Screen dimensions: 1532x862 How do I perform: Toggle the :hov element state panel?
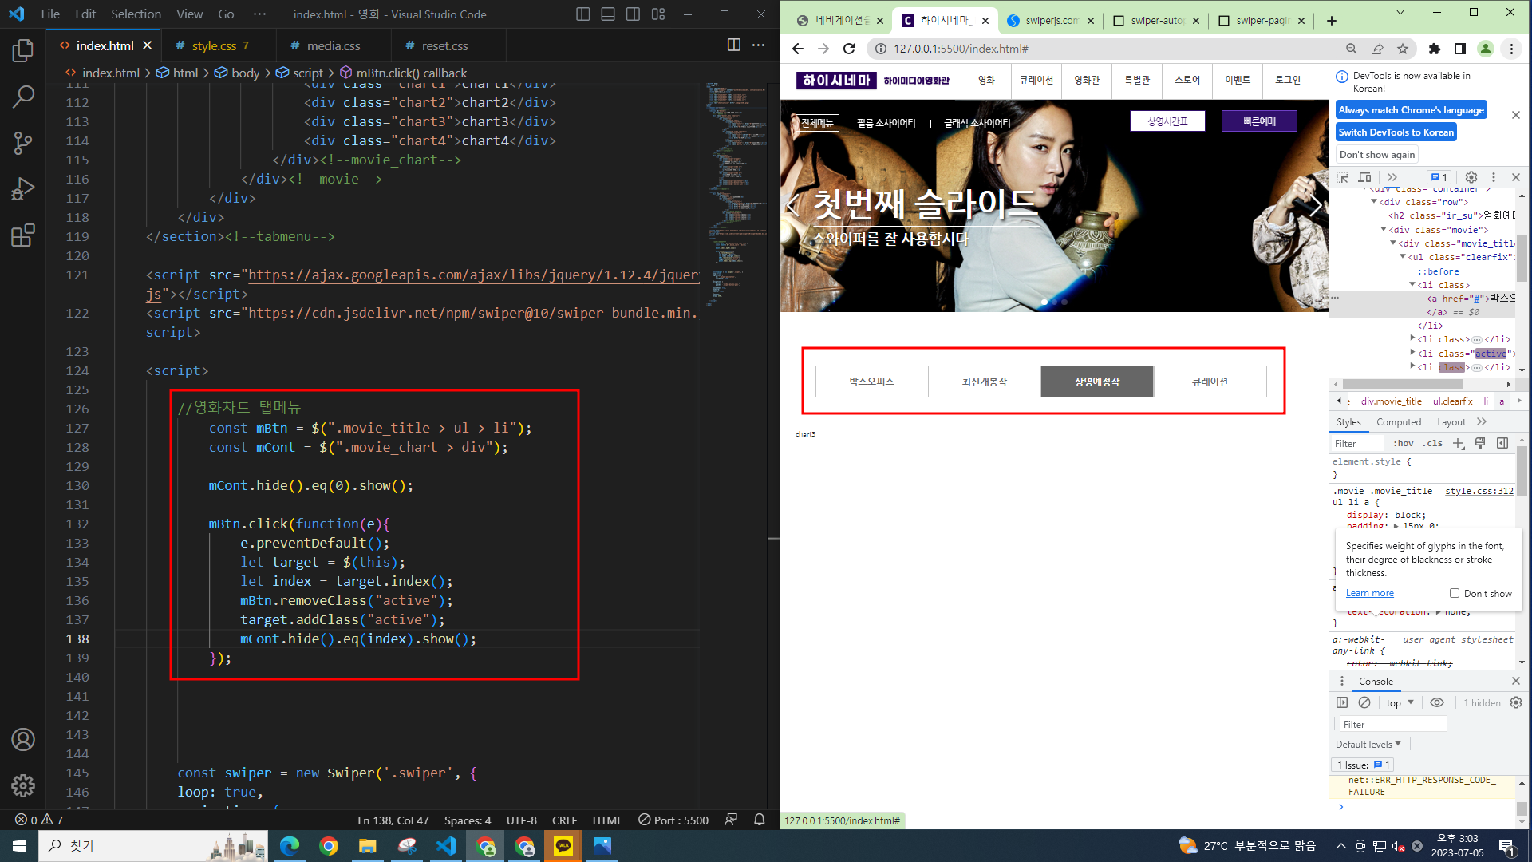coord(1404,443)
